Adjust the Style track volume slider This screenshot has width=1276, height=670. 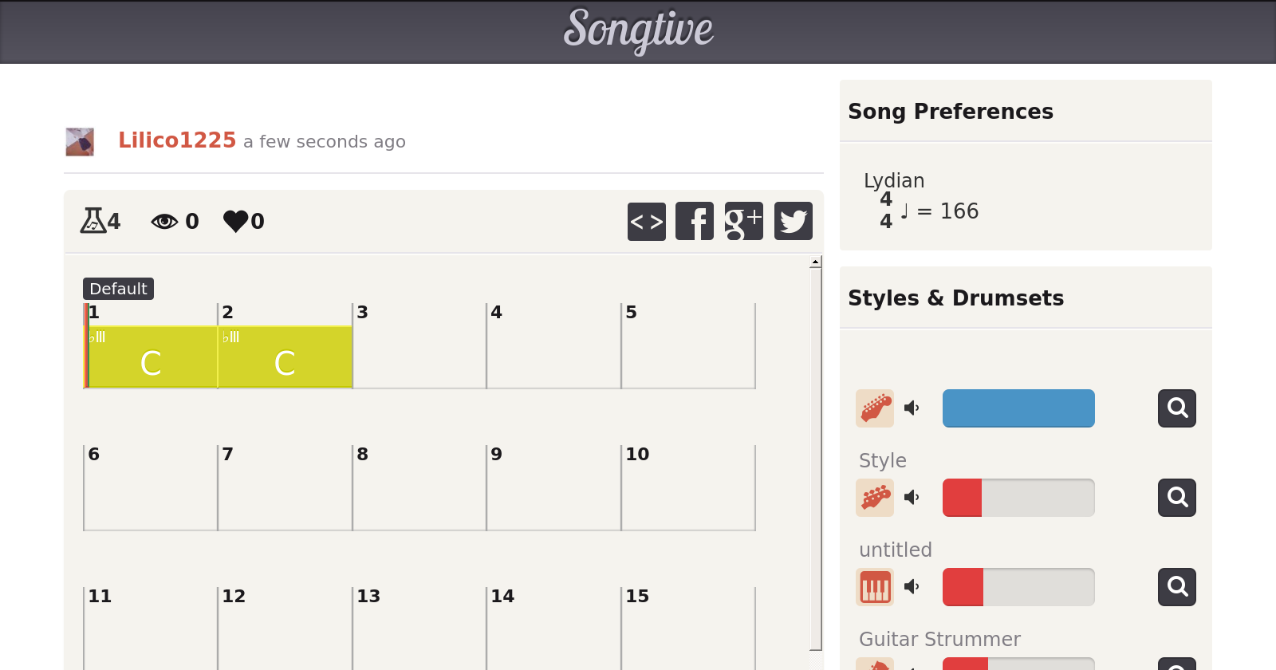pos(1018,498)
